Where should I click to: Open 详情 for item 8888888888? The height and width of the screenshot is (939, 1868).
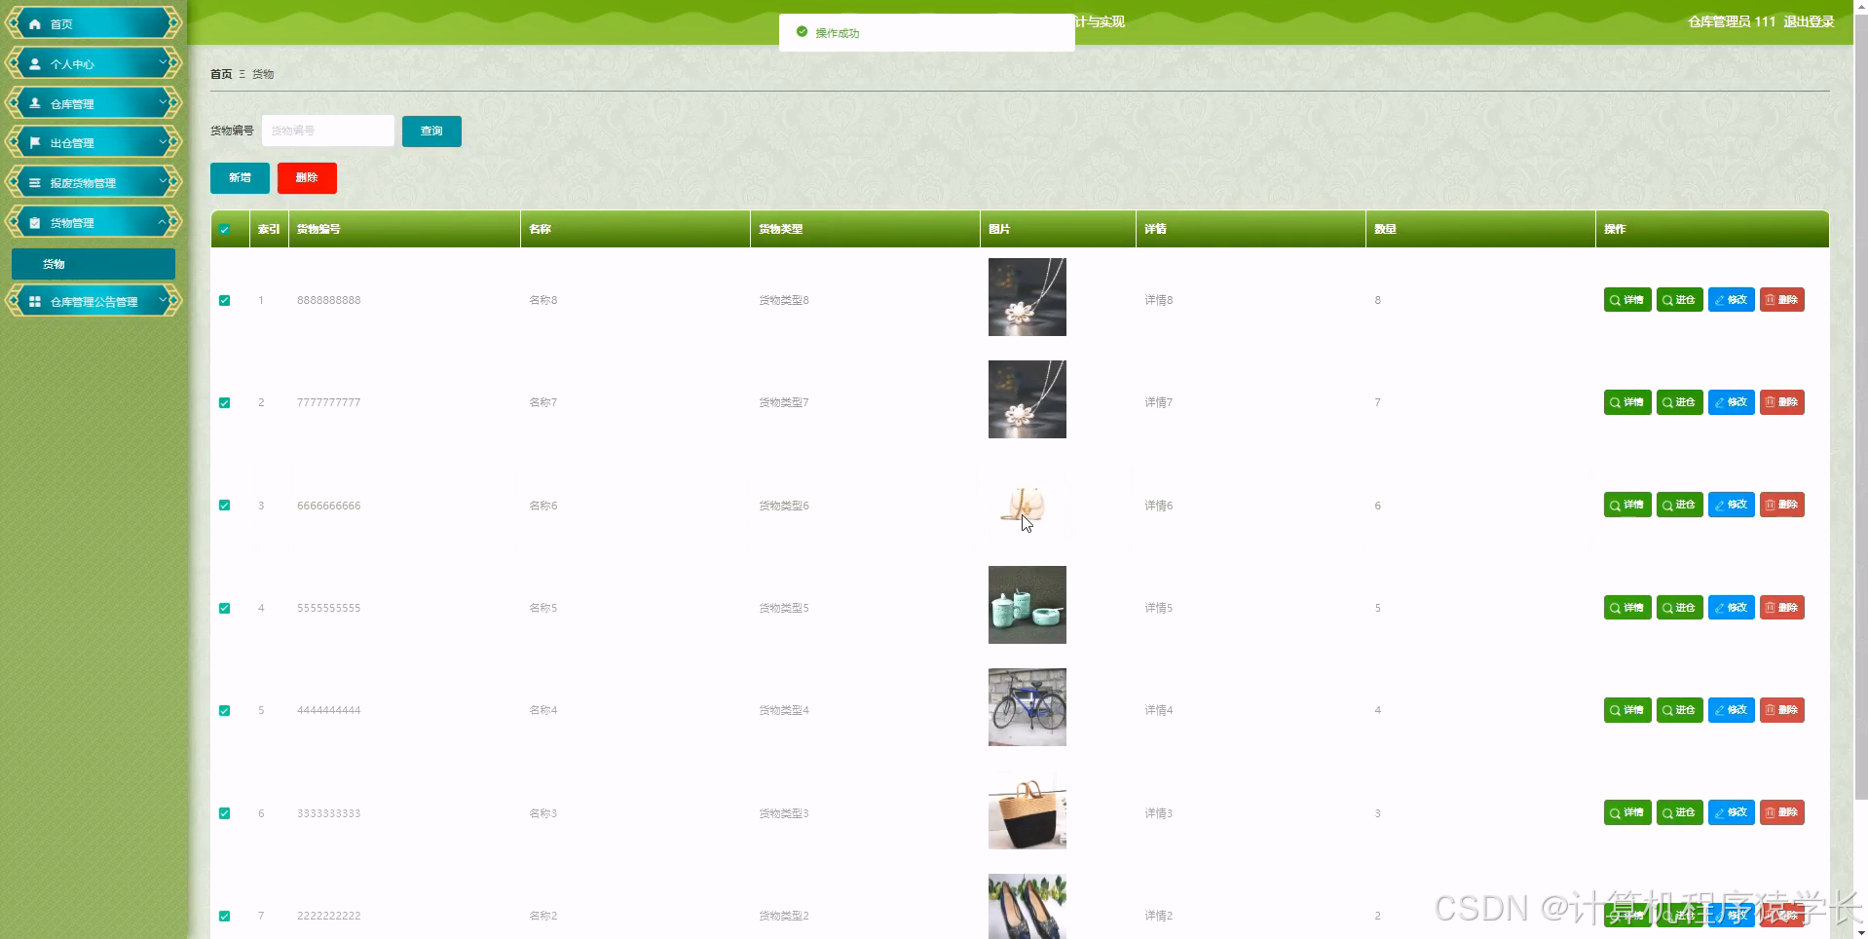[1627, 300]
